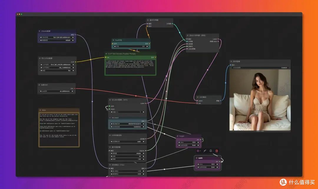Click the yellow CLIP link midpoint dot
Image resolution: width=318 pixels, height=189 pixels.
point(90,60)
